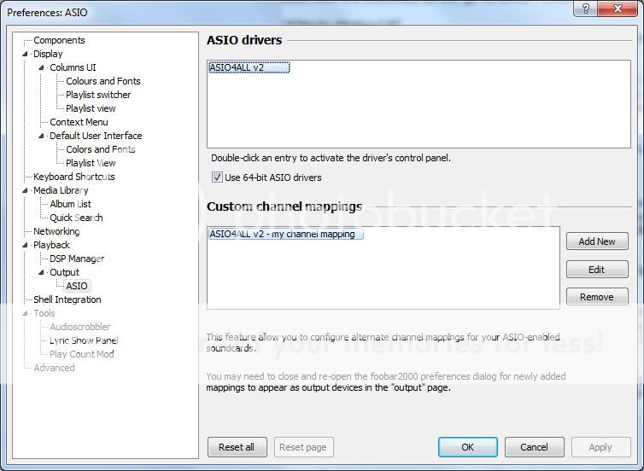Select Keyboard Shortcuts in the tree
644x471 pixels.
[x=73, y=177]
